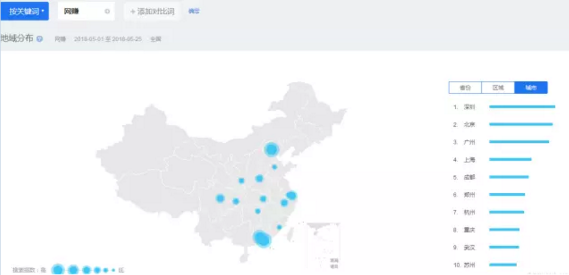The image size is (569, 275).
Task: Click the Wuhan bubble in central China
Action: 263,199
